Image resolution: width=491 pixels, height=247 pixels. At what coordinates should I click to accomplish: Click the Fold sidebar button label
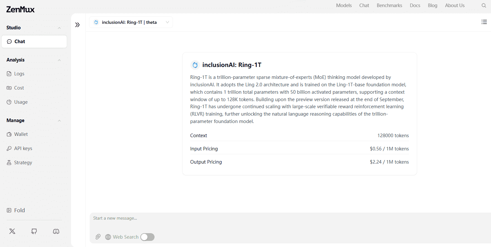point(19,210)
